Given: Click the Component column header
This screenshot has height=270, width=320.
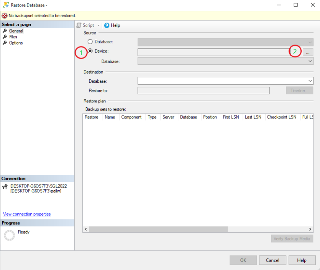Looking at the screenshot, I should 131,117.
